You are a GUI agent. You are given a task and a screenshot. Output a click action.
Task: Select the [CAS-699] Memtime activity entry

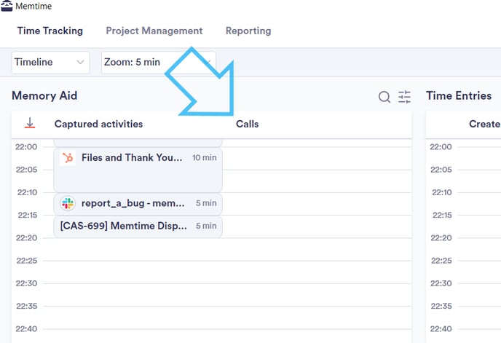[138, 226]
